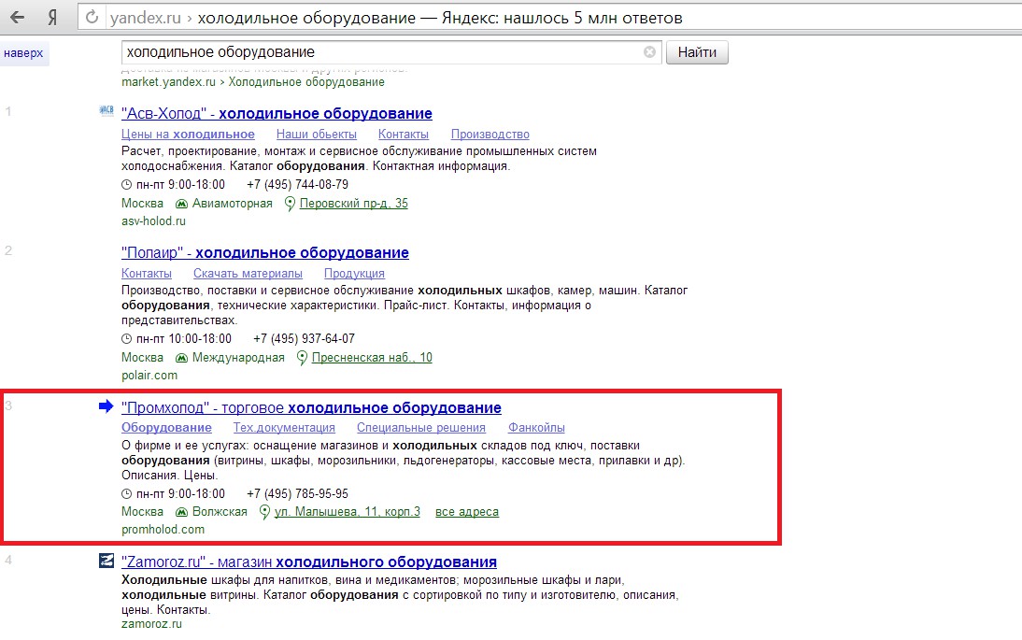Open the Yandex Я home icon
1022x640 pixels.
tap(52, 18)
